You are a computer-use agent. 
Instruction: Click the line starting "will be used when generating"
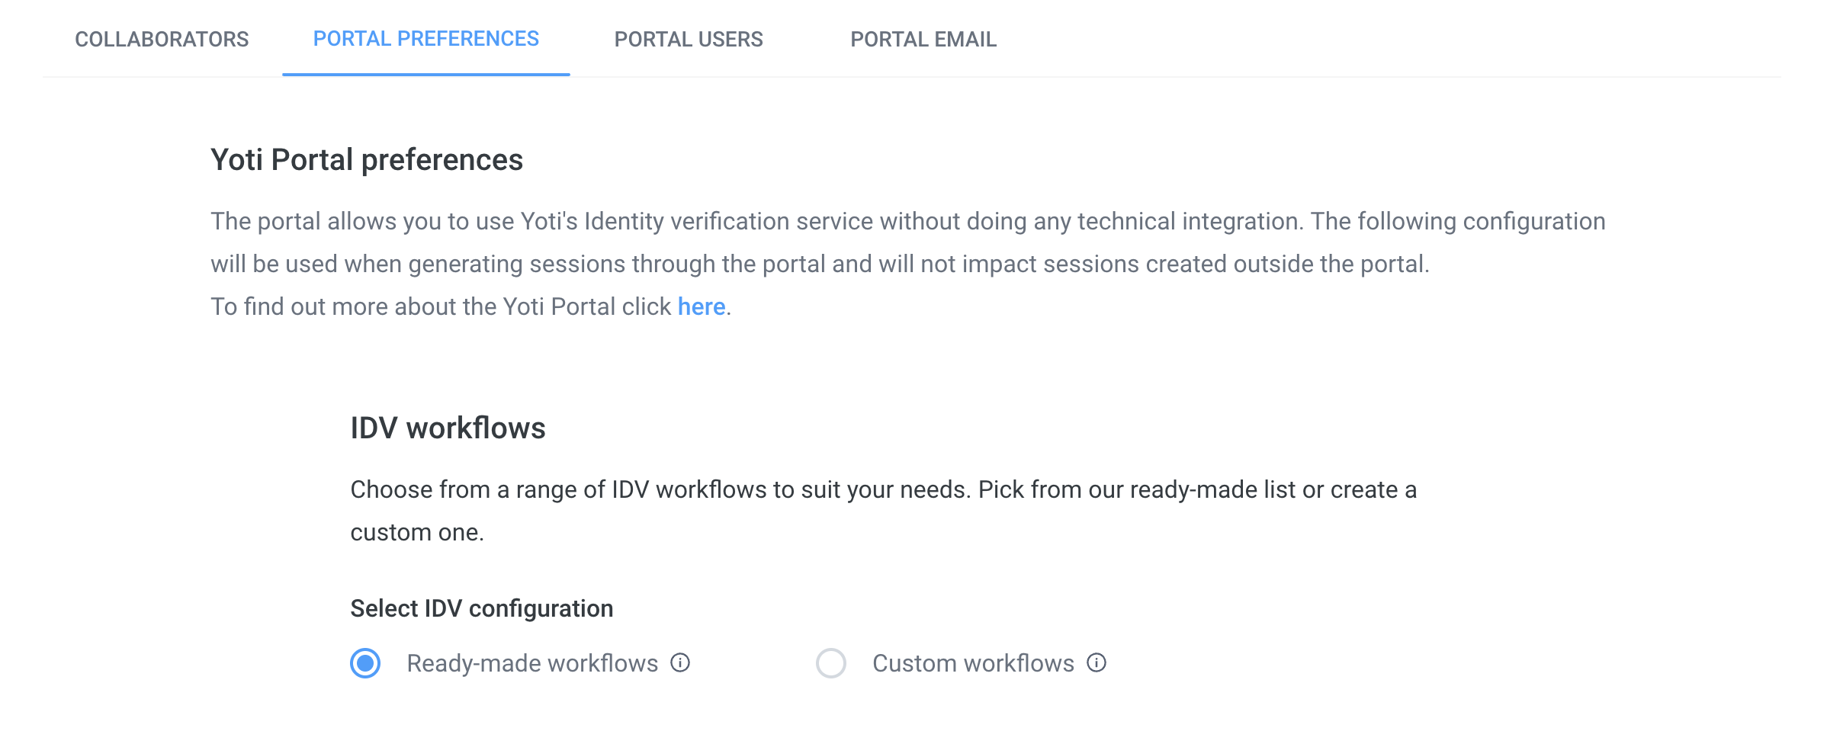click(820, 264)
